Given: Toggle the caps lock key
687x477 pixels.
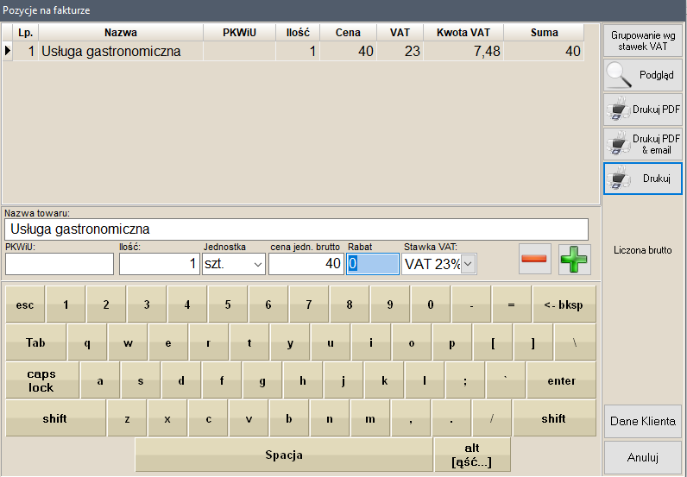Looking at the screenshot, I should [41, 380].
